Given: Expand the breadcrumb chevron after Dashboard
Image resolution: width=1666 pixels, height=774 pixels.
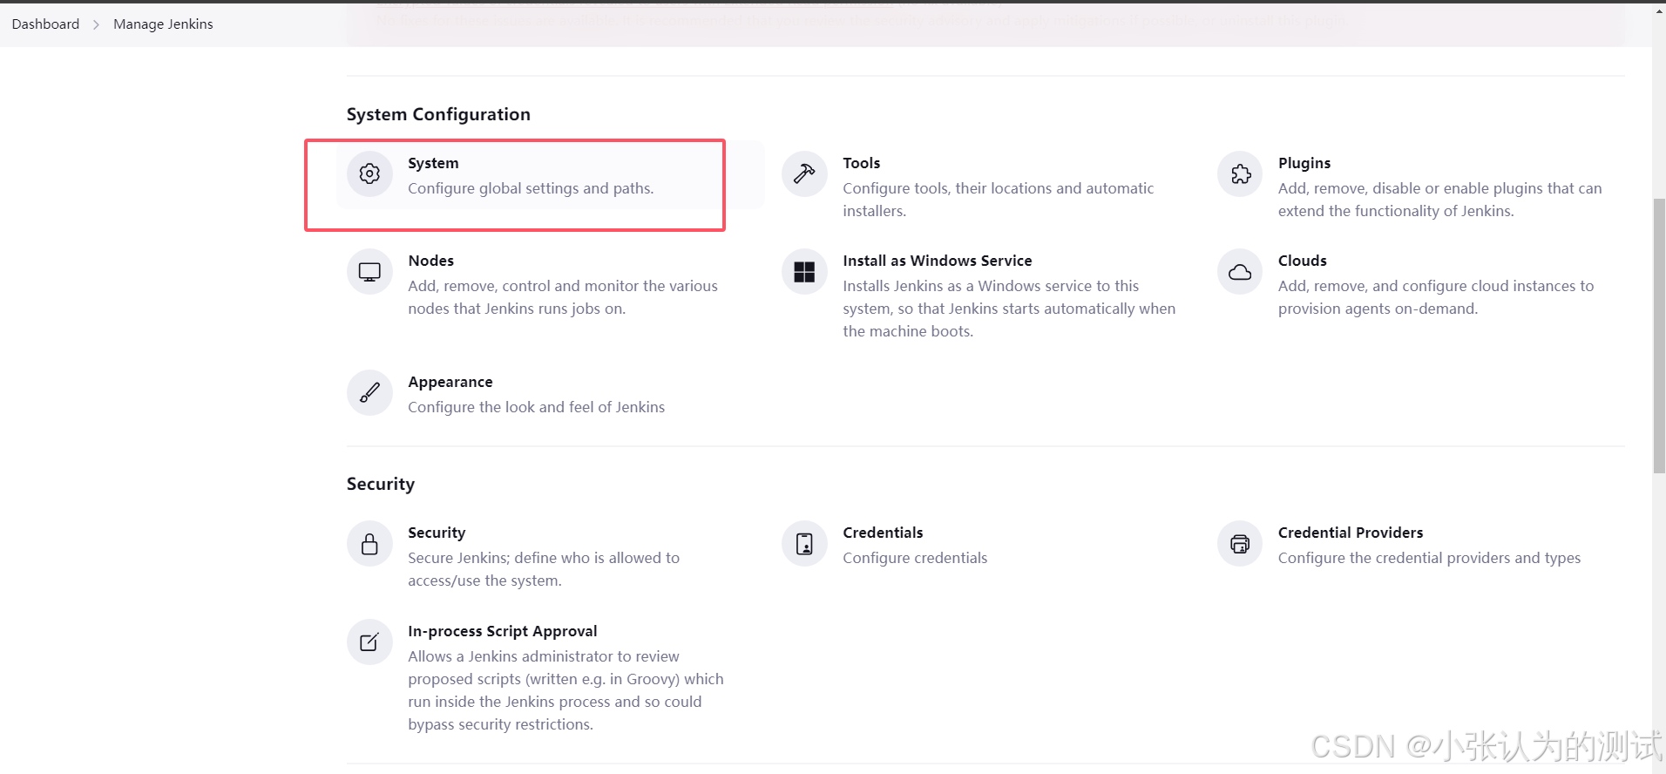Looking at the screenshot, I should (96, 24).
